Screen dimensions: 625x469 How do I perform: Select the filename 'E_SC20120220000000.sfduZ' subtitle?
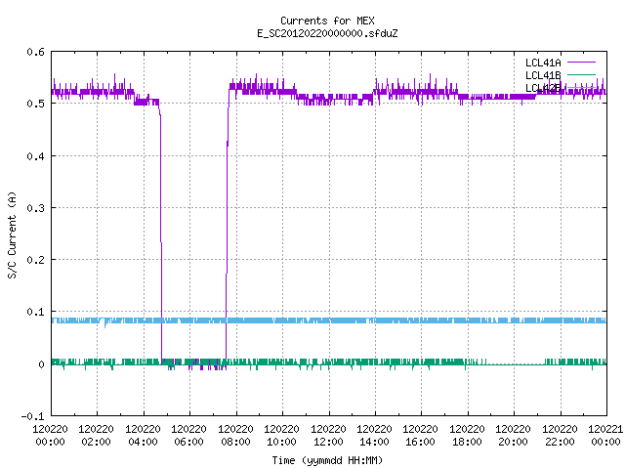point(327,33)
